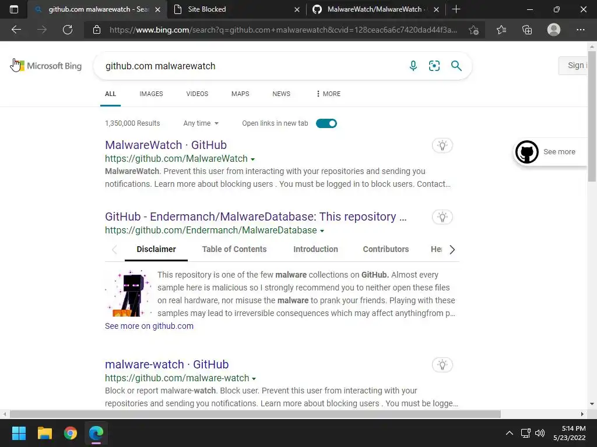Open a new browser tab with the plus icon
Image resolution: width=597 pixels, height=447 pixels.
(x=456, y=9)
